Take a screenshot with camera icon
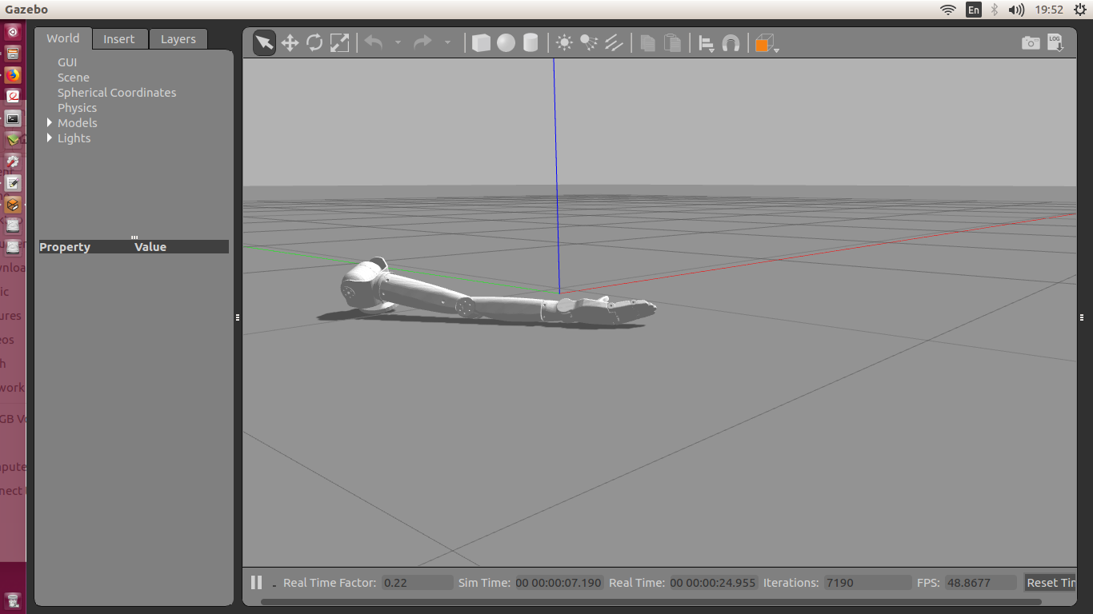Image resolution: width=1093 pixels, height=614 pixels. coord(1031,43)
